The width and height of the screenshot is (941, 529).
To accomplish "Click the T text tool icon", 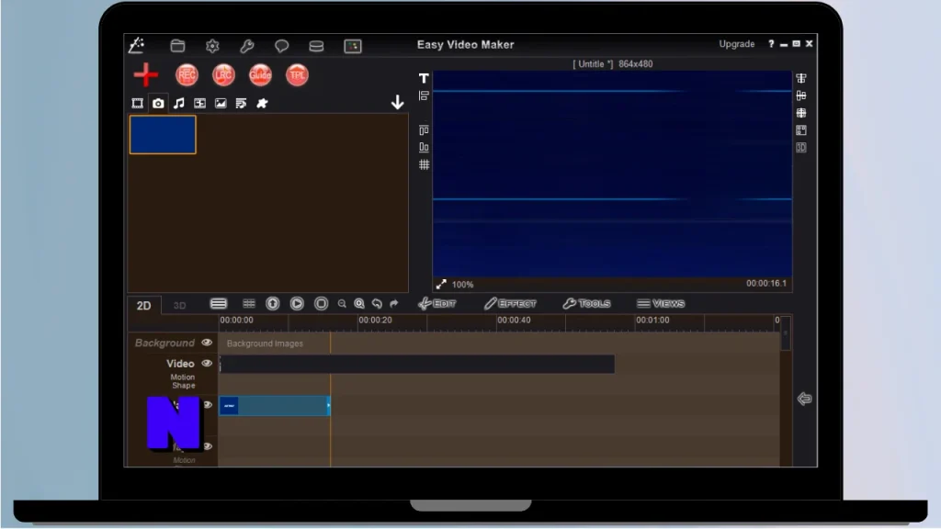I will [424, 78].
